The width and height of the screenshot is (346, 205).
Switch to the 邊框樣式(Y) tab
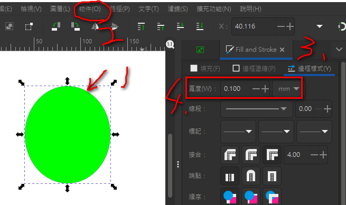click(310, 69)
